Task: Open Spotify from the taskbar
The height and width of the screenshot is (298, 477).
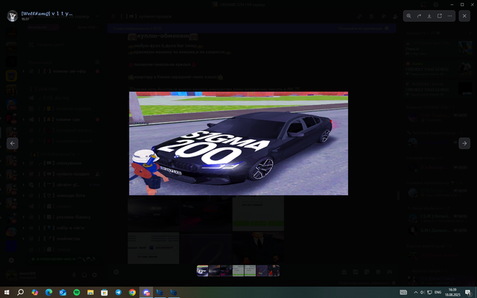Action: (77, 292)
